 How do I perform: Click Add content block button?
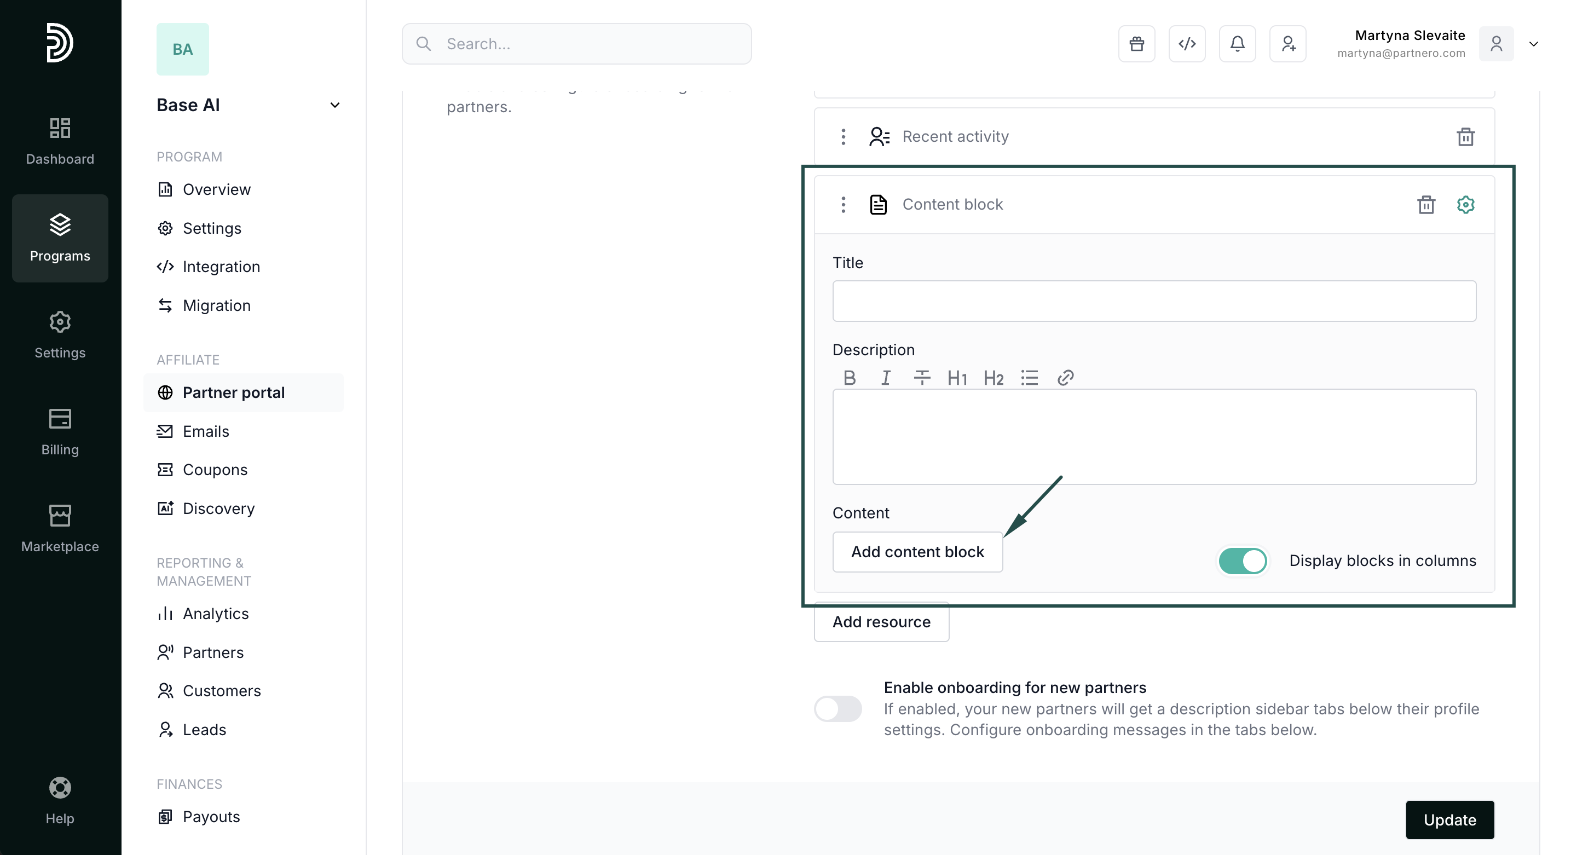917,552
